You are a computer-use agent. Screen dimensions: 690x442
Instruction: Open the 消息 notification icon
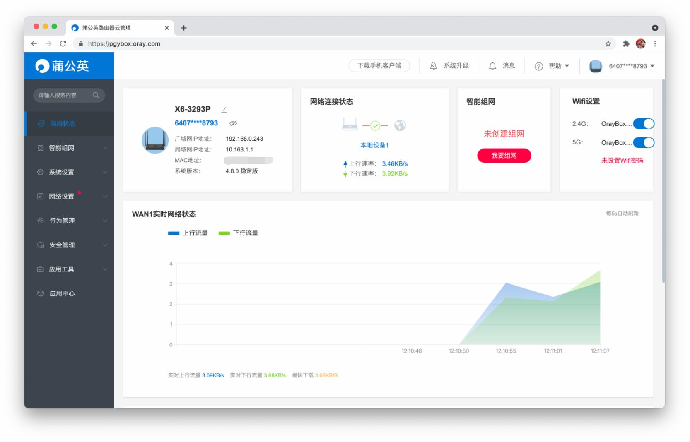(x=492, y=66)
